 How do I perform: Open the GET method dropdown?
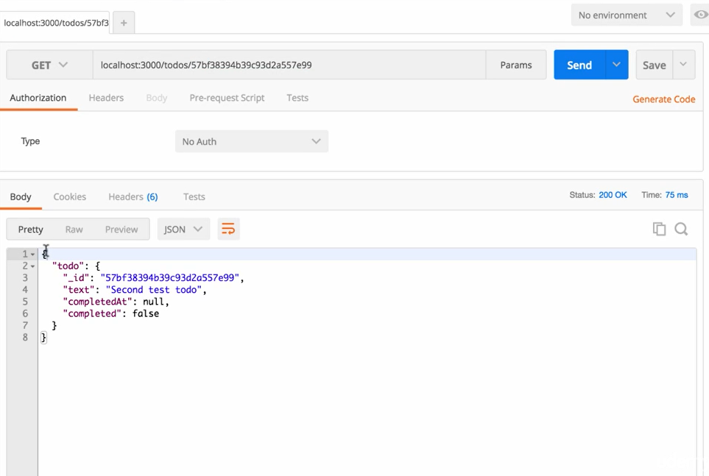click(49, 65)
